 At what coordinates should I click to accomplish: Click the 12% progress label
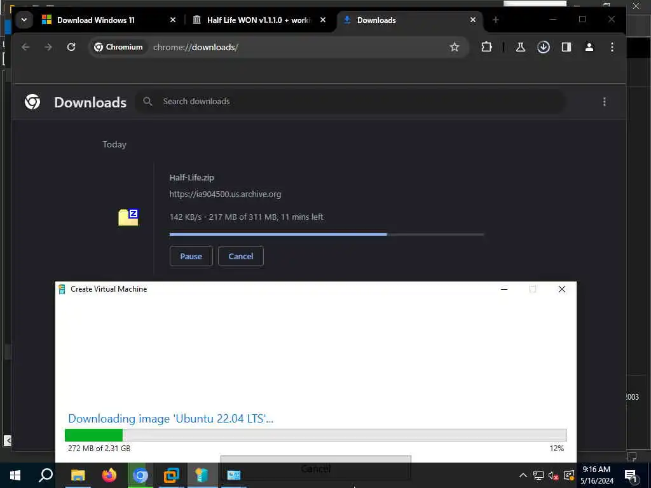[x=556, y=449]
